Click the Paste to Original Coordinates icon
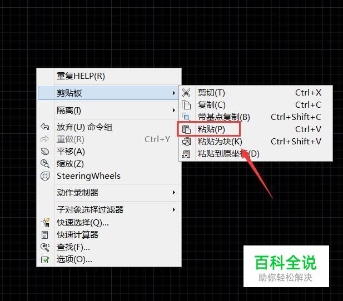 click(x=186, y=154)
